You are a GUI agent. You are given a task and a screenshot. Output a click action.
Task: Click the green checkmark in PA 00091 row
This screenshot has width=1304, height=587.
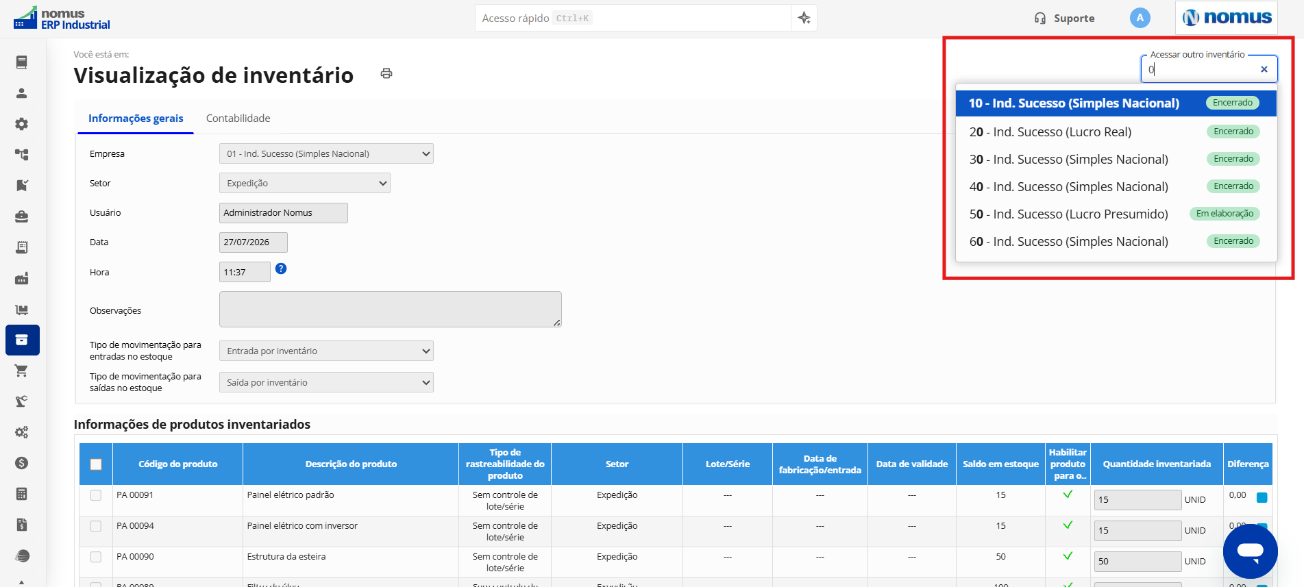1068,494
